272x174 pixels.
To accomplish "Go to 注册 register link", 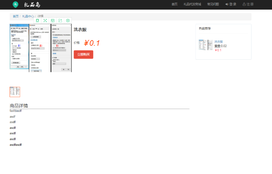I will pyautogui.click(x=248, y=4).
